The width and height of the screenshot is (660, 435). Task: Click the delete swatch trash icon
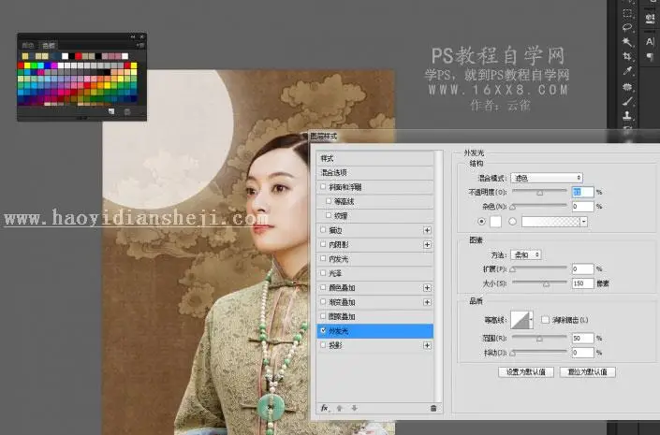coord(127,111)
